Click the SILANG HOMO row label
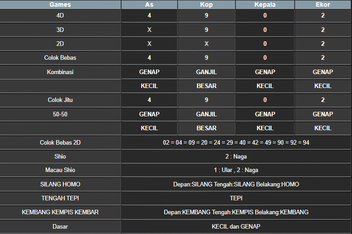352x234 pixels. (60, 184)
